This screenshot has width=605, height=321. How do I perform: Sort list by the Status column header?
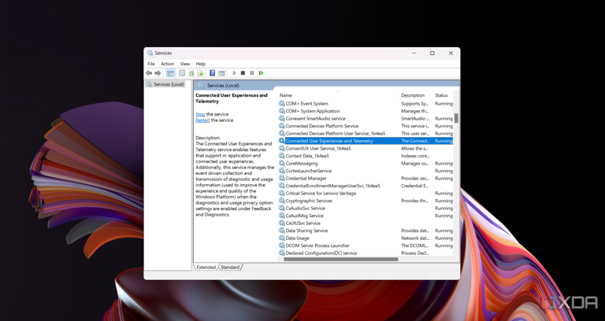click(441, 95)
